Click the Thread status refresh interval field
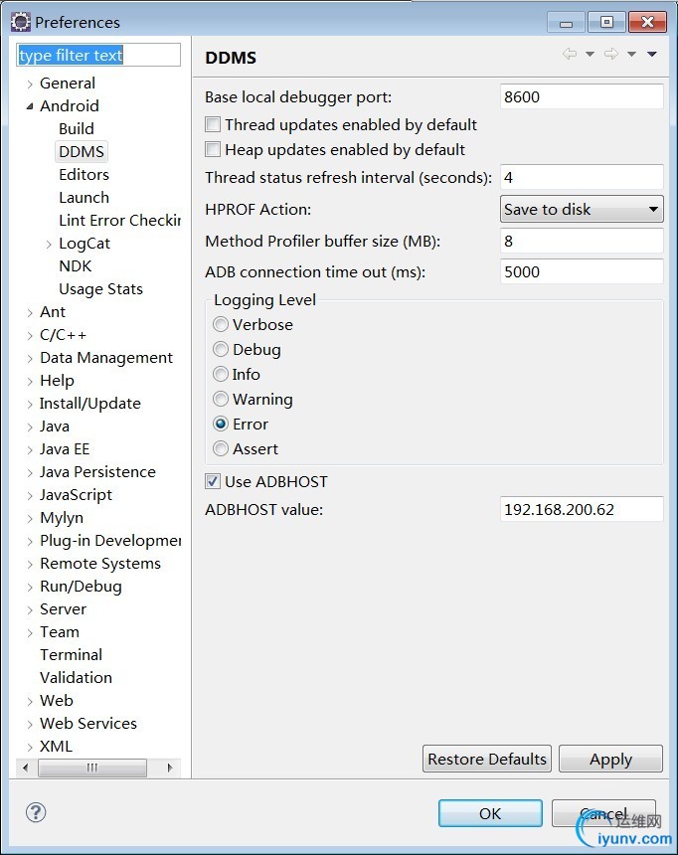The width and height of the screenshot is (678, 855). click(582, 177)
